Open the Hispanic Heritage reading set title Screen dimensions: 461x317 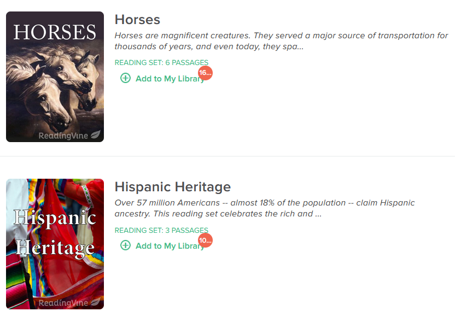click(x=173, y=187)
